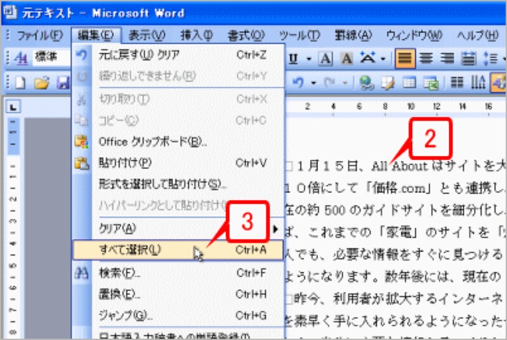This screenshot has height=340, width=507.
Task: Toggle Align Right
Action: pos(447,58)
